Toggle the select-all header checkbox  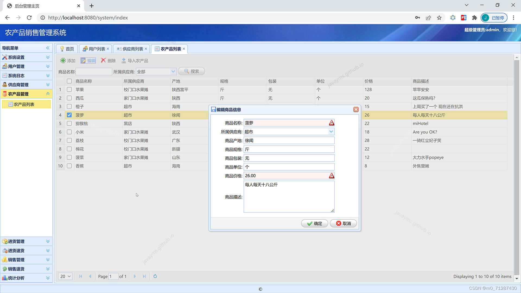click(69, 81)
